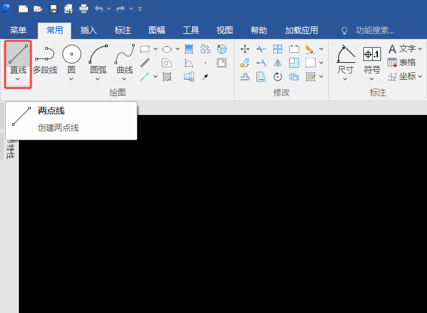Select the move (four-arrow) tool
This screenshot has height=313, width=427.
[245, 49]
